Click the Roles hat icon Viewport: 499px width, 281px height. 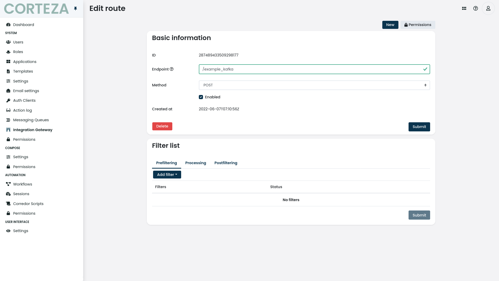pyautogui.click(x=8, y=52)
